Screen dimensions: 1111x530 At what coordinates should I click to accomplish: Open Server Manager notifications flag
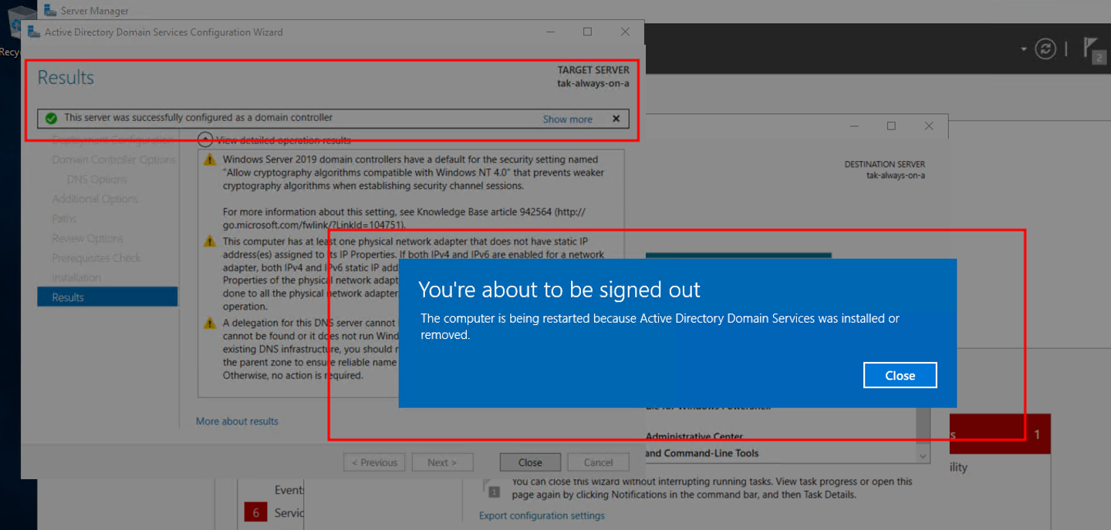tap(1094, 49)
